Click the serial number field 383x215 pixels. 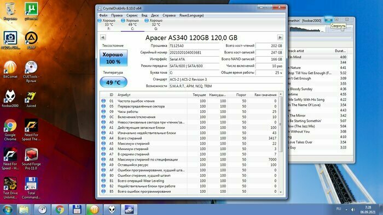194,52
